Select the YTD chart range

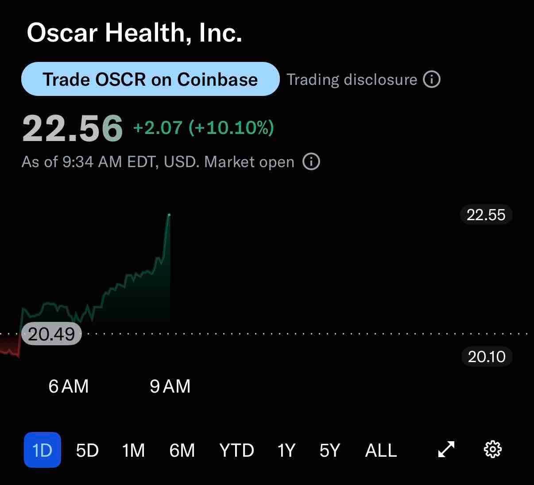pyautogui.click(x=236, y=450)
